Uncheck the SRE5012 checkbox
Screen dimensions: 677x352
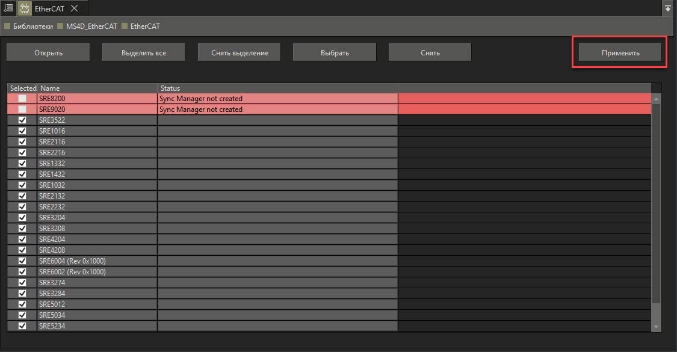click(22, 304)
